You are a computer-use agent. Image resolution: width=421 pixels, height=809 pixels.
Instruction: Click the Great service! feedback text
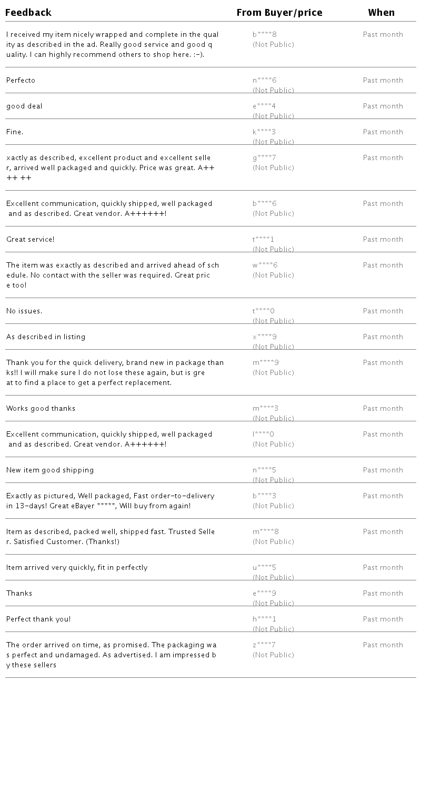click(30, 240)
